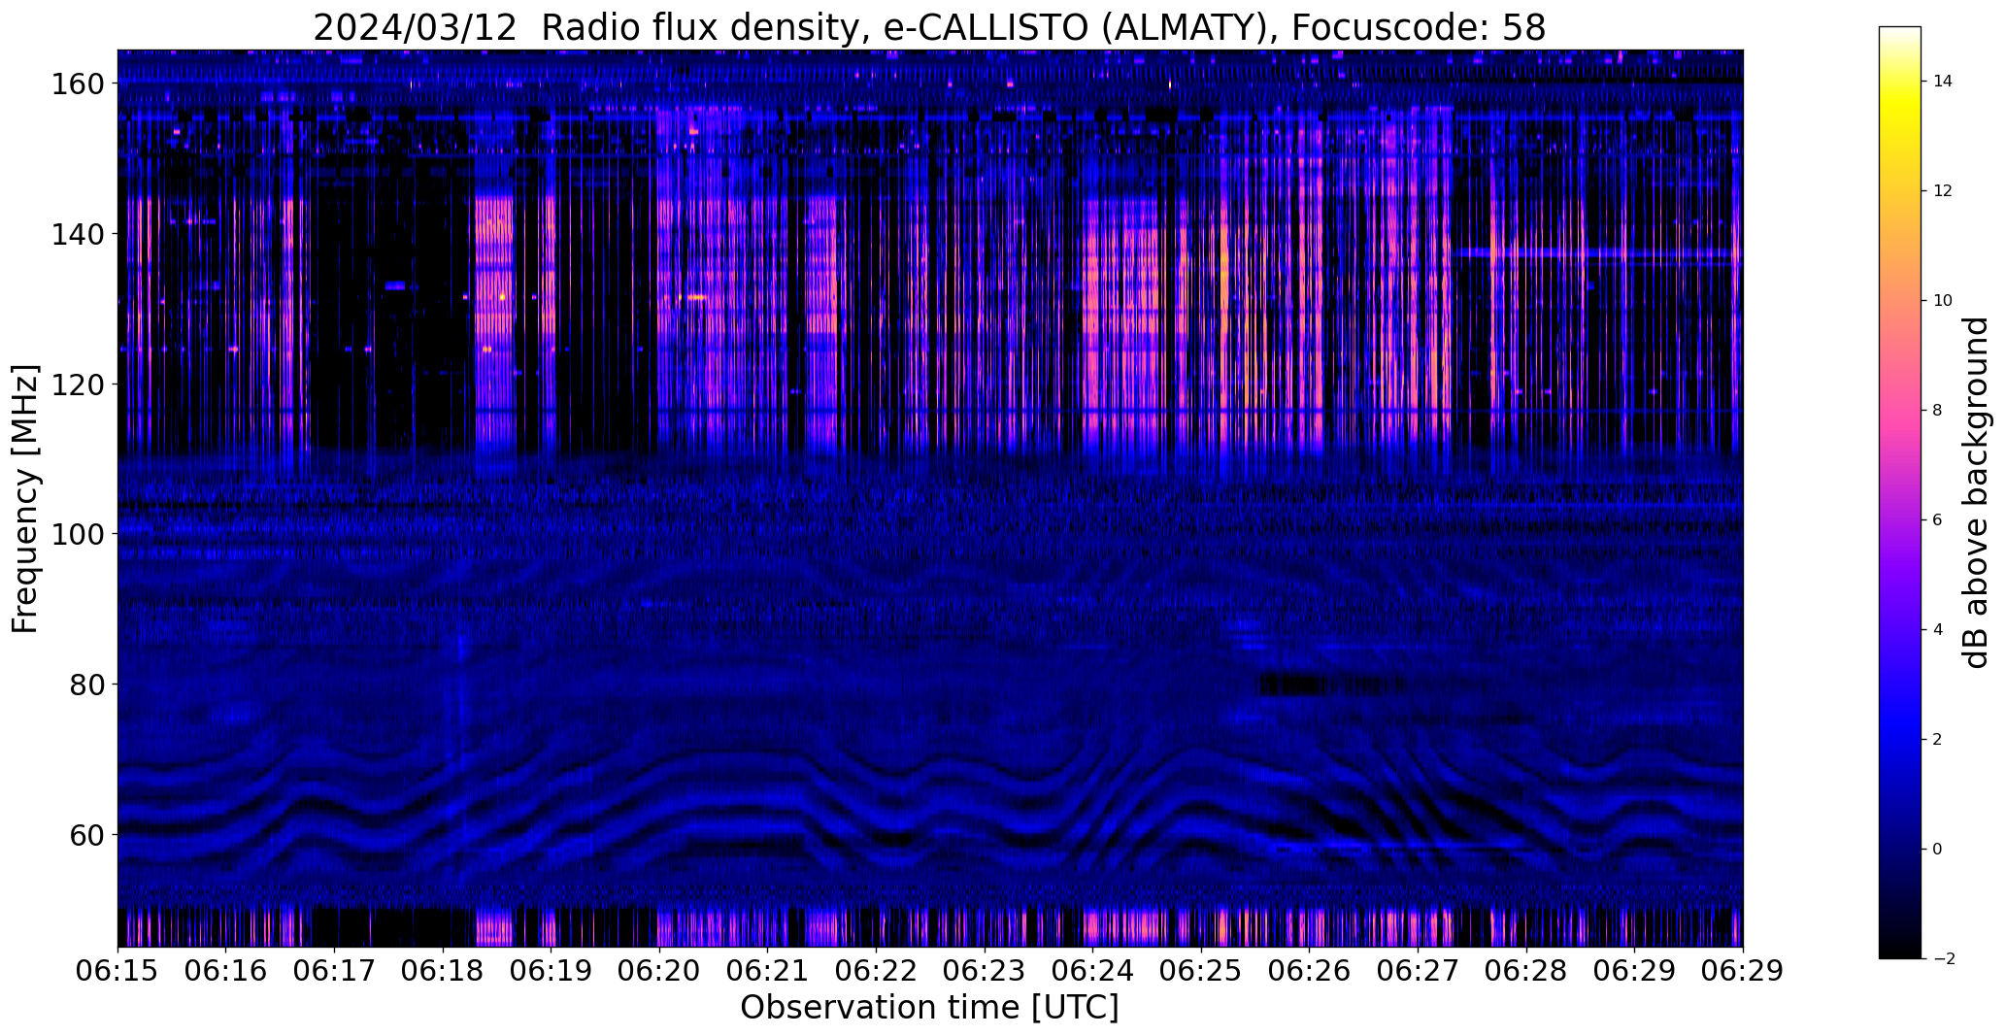Click the 06:27 time tick label
Image resolution: width=2006 pixels, height=1036 pixels.
tap(1419, 972)
